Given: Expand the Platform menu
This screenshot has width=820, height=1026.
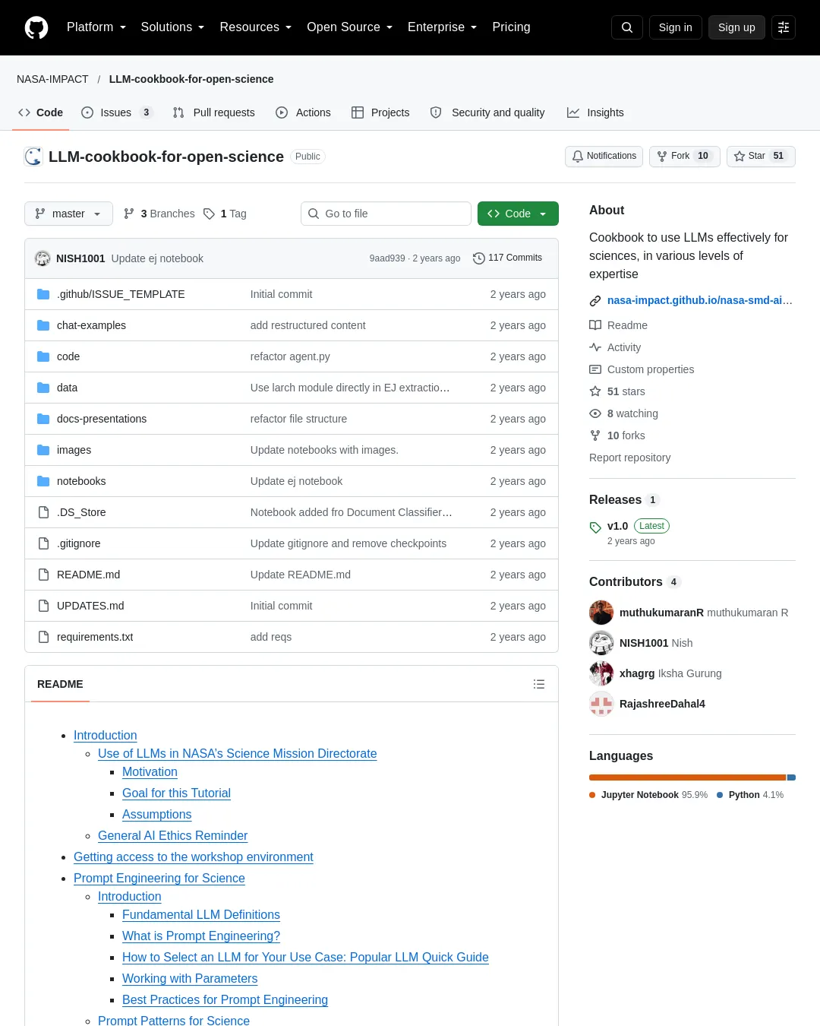Looking at the screenshot, I should click(x=96, y=27).
